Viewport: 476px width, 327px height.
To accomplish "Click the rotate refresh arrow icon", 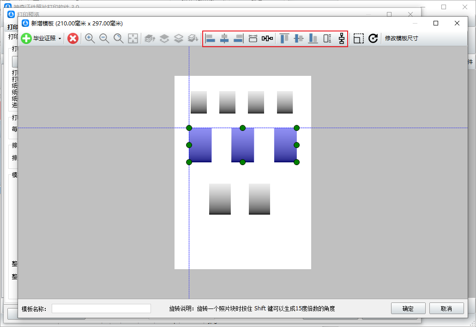I will (x=373, y=38).
